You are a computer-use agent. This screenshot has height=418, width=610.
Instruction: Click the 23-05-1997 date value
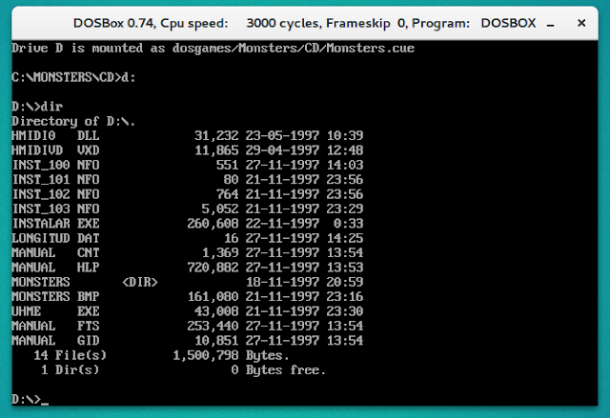point(282,135)
